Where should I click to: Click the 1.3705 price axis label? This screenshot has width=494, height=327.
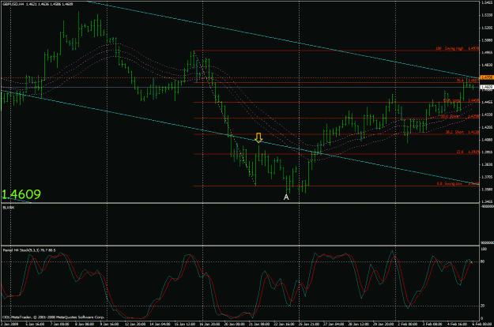pyautogui.click(x=487, y=177)
